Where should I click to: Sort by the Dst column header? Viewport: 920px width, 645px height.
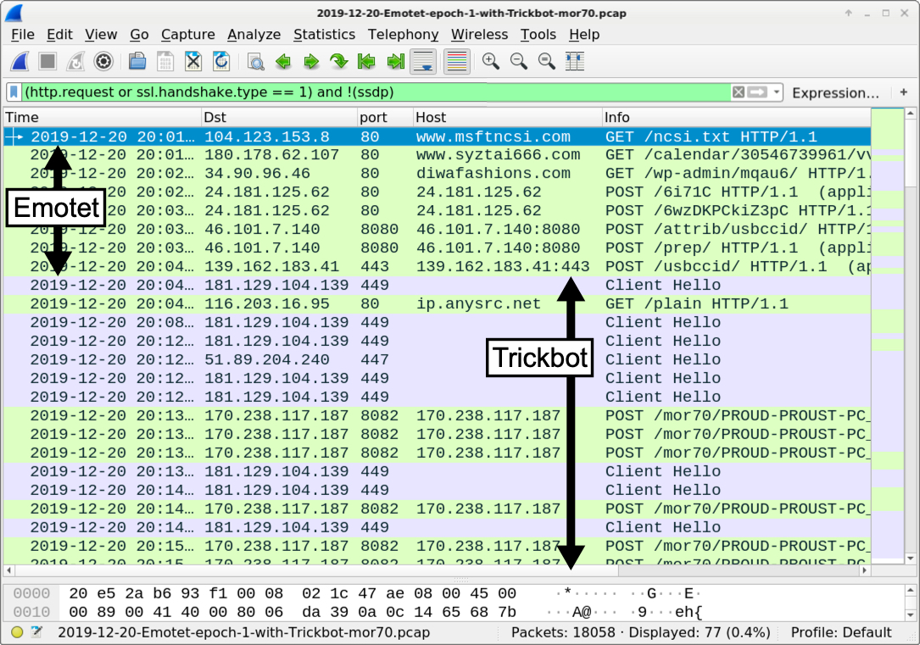tap(279, 117)
